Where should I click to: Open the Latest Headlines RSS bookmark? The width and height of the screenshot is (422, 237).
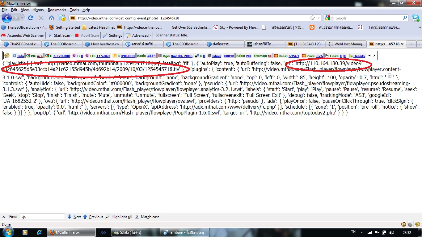[99, 27]
